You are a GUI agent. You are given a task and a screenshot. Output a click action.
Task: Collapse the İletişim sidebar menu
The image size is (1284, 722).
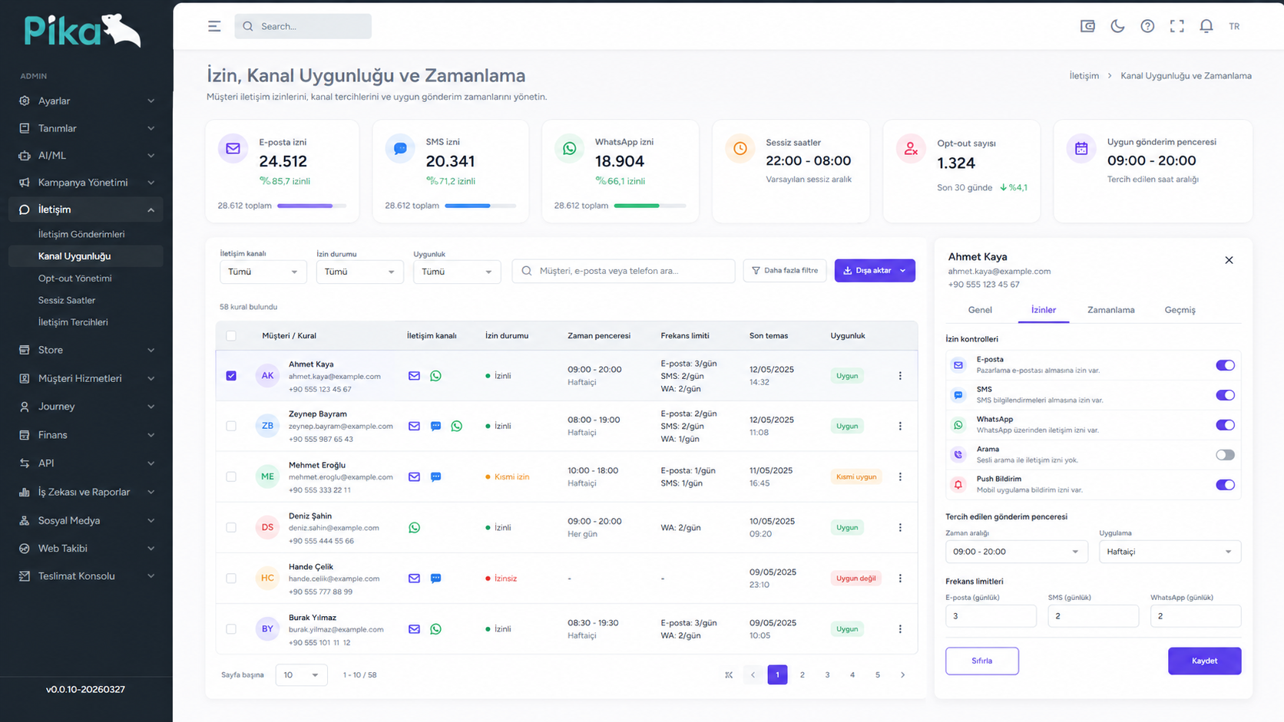86,209
